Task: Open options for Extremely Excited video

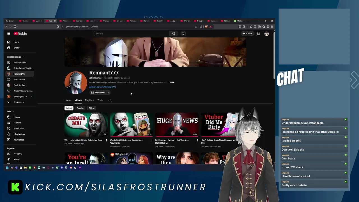Action: pyautogui.click(x=197, y=140)
